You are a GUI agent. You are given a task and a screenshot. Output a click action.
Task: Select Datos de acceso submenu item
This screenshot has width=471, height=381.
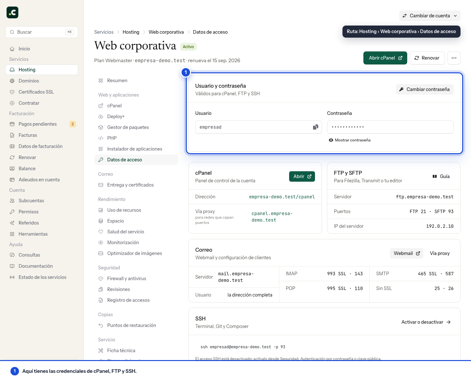(x=136, y=160)
